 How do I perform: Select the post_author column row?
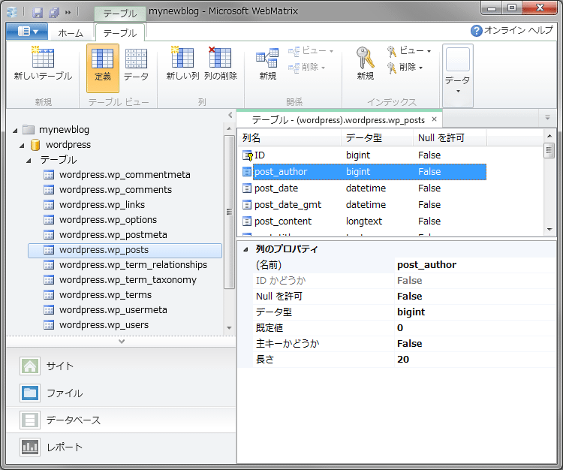(364, 172)
